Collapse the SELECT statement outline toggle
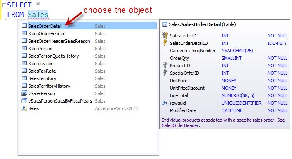Screen dimensions: 292x159 (x=4, y=5)
